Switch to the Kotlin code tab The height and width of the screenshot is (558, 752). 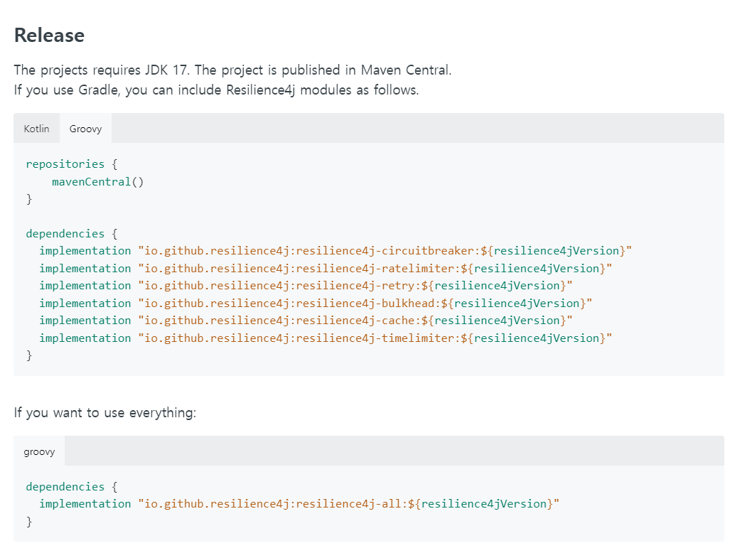[36, 129]
